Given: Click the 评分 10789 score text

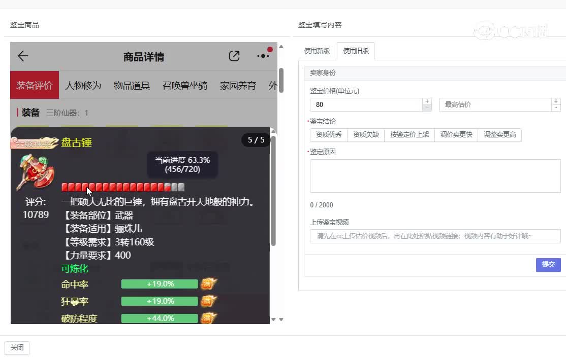Looking at the screenshot, I should (36, 208).
